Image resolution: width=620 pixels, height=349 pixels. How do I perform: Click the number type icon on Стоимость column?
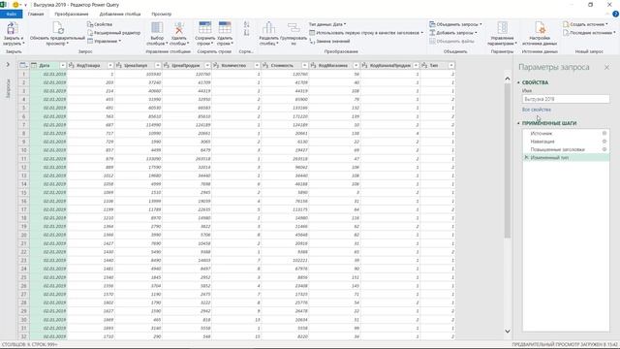265,65
